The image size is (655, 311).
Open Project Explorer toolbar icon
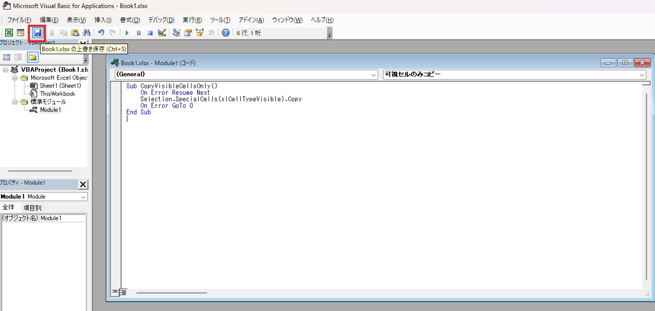click(176, 33)
